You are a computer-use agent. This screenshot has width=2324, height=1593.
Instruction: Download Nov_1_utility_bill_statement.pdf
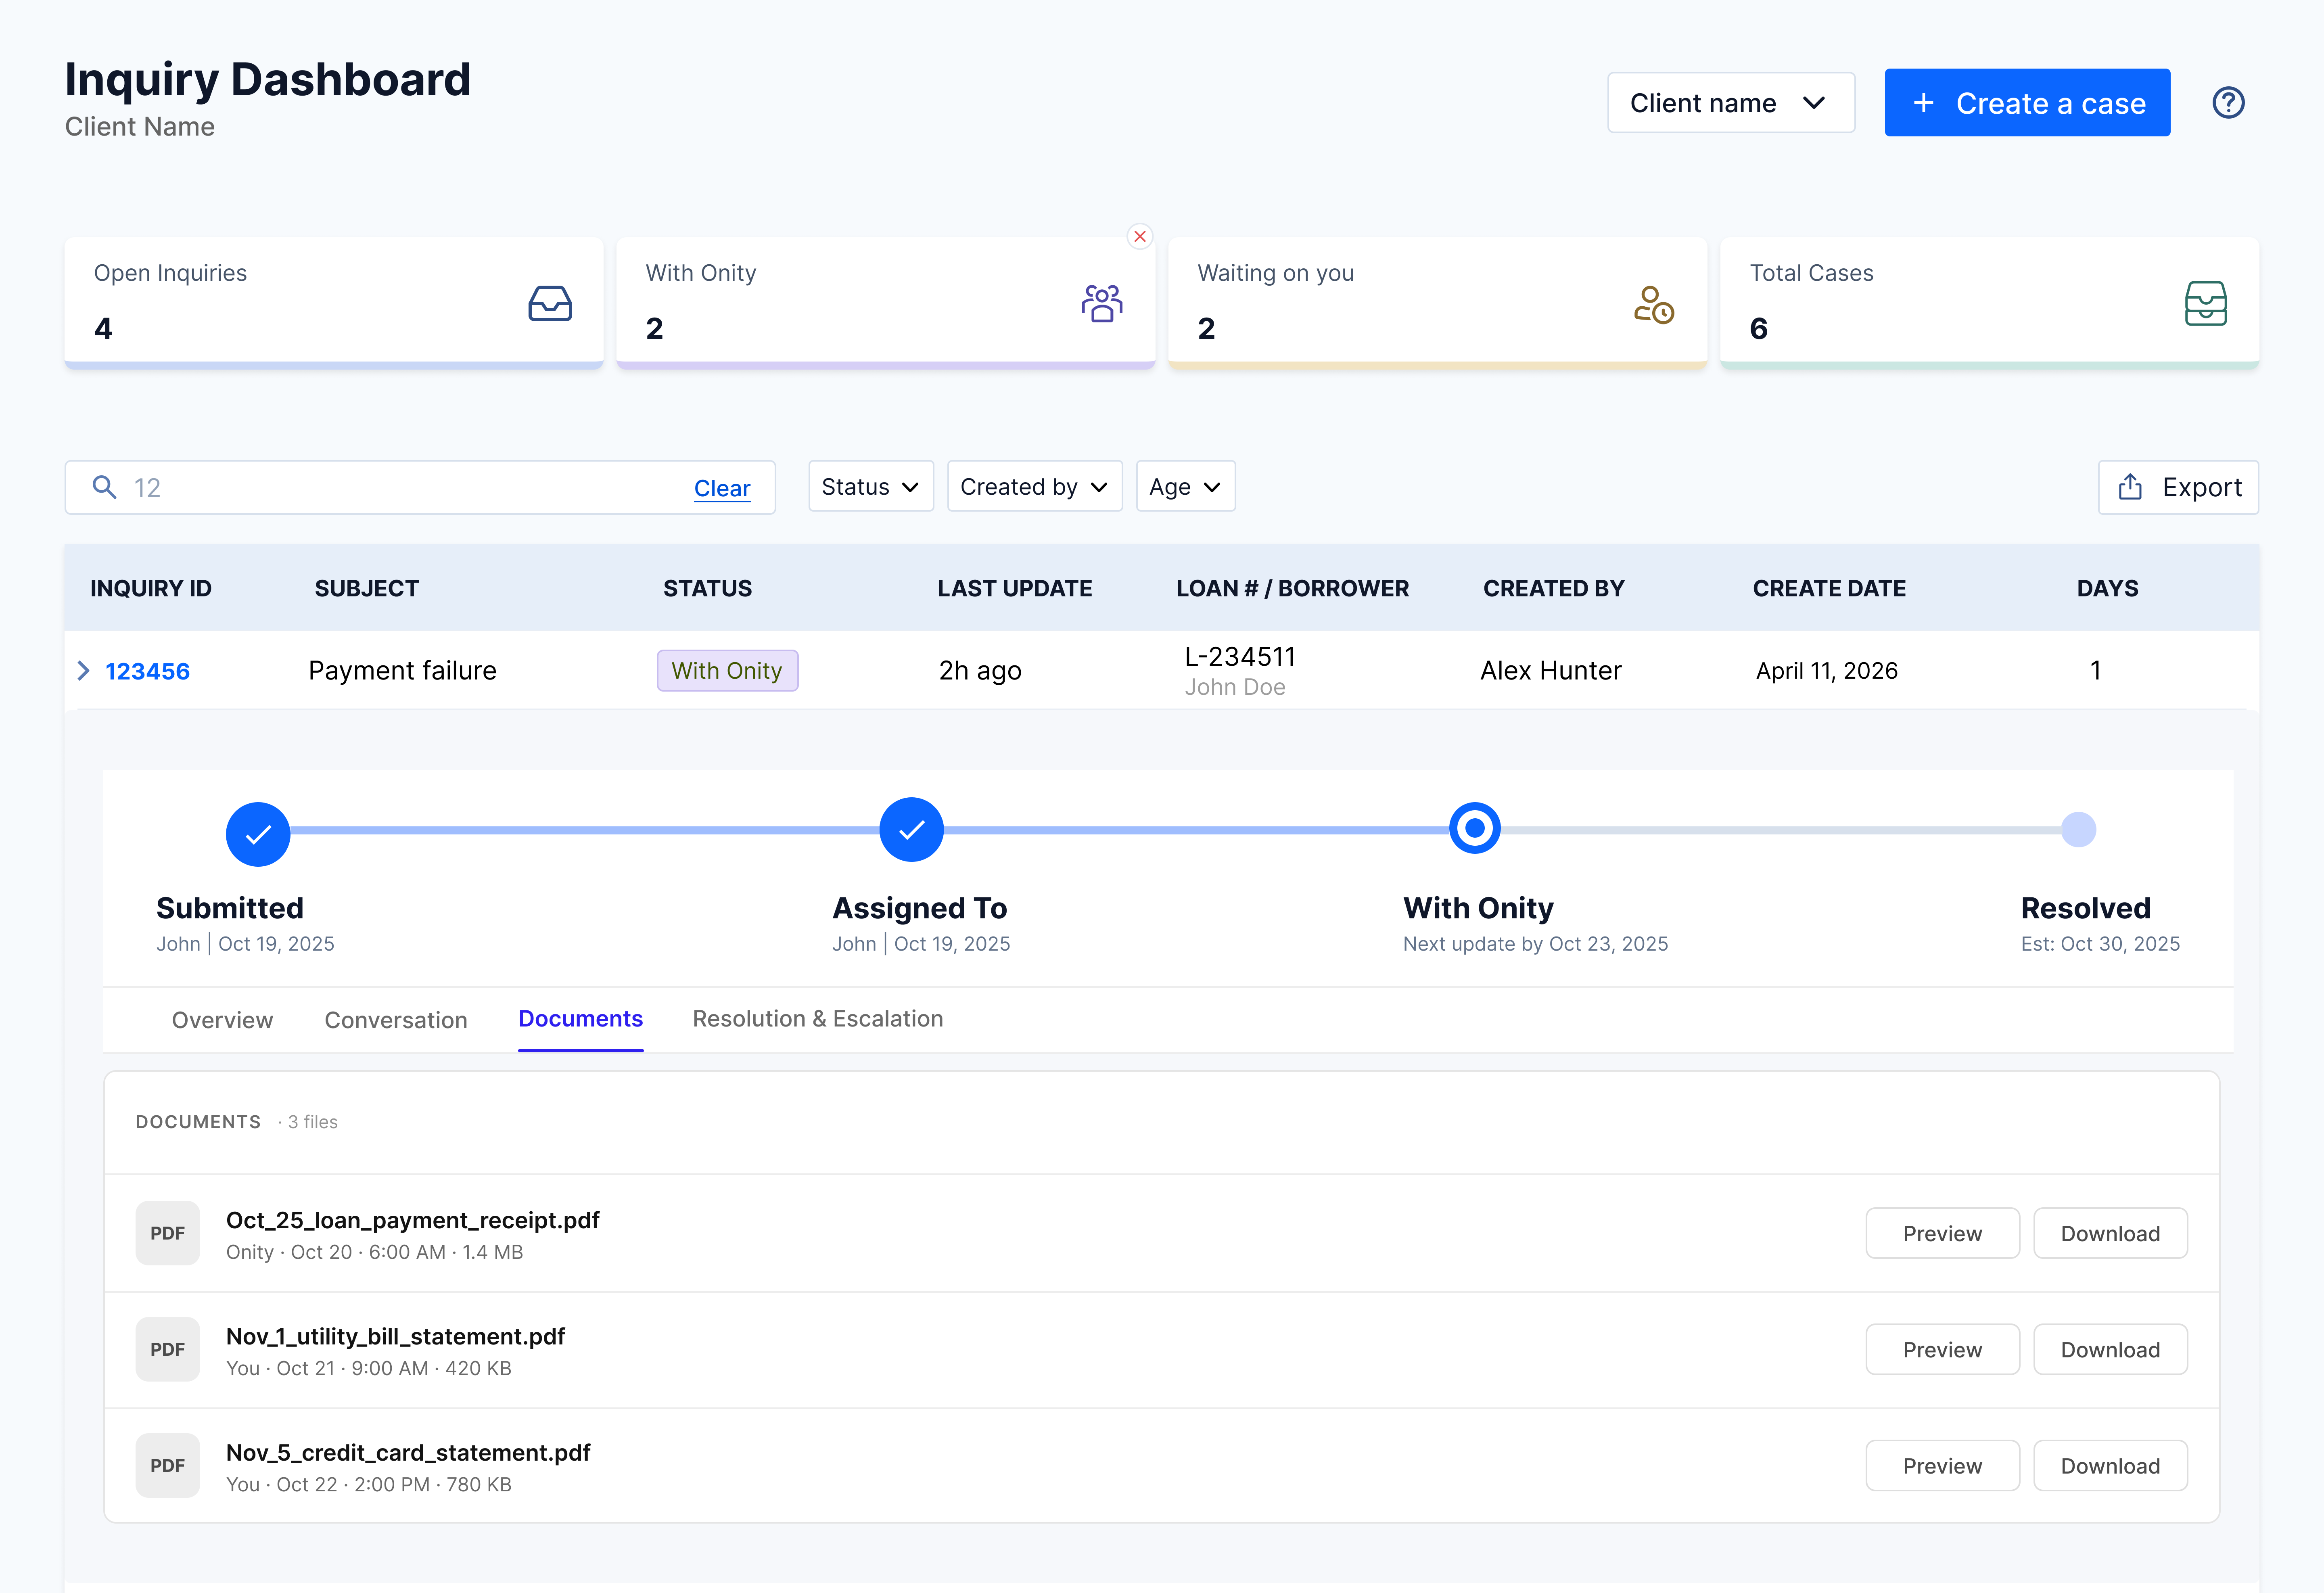(2110, 1349)
